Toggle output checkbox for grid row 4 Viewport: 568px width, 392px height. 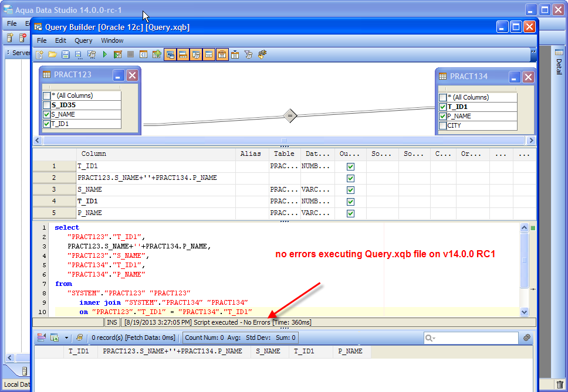click(x=350, y=202)
